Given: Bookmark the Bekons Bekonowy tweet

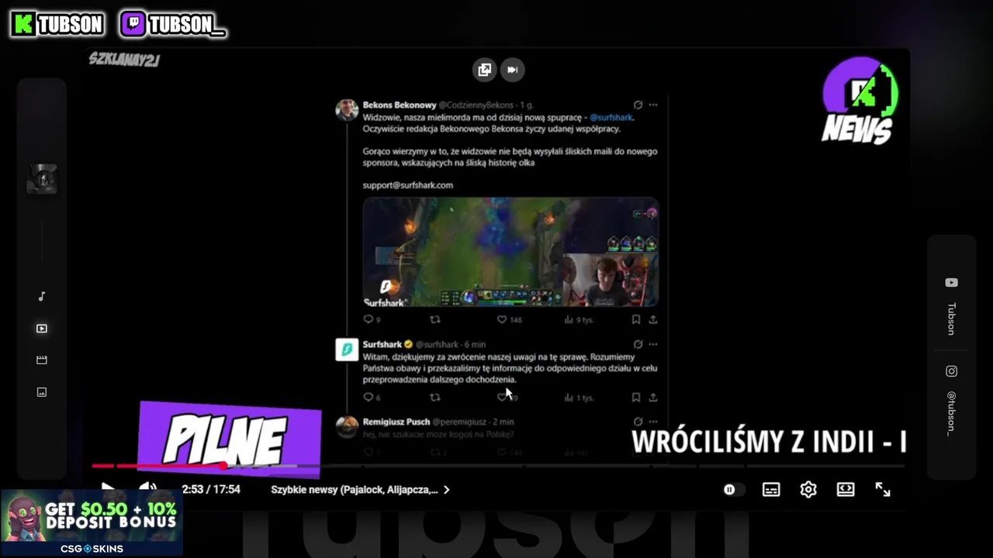Looking at the screenshot, I should click(636, 319).
